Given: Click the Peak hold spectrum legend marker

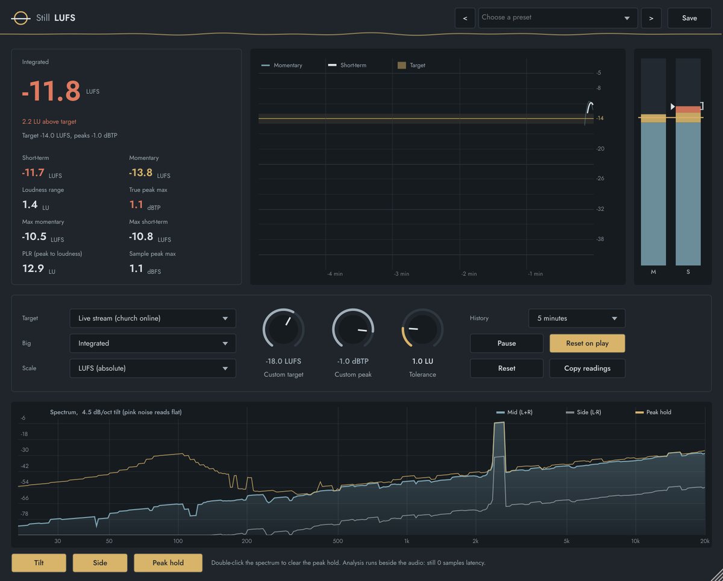Looking at the screenshot, I should pyautogui.click(x=640, y=412).
